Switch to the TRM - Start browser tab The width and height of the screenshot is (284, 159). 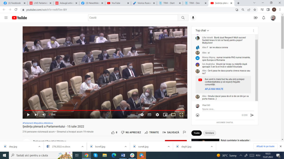(169, 3)
